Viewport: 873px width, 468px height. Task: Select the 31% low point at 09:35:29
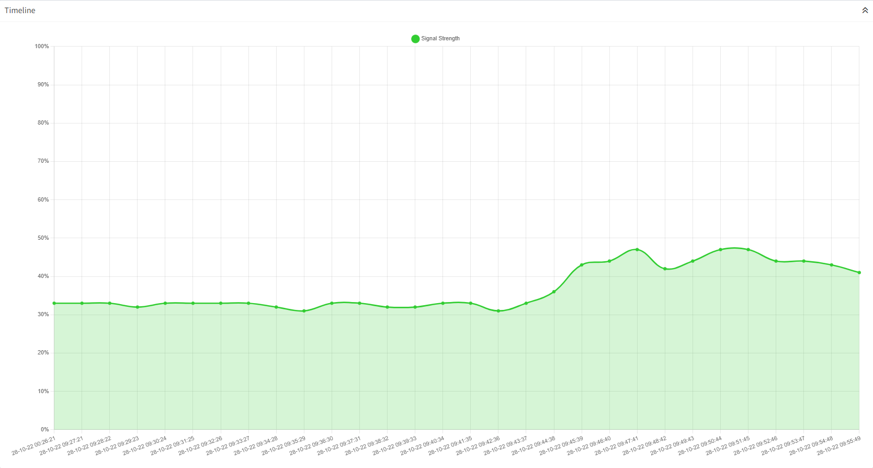tap(304, 311)
